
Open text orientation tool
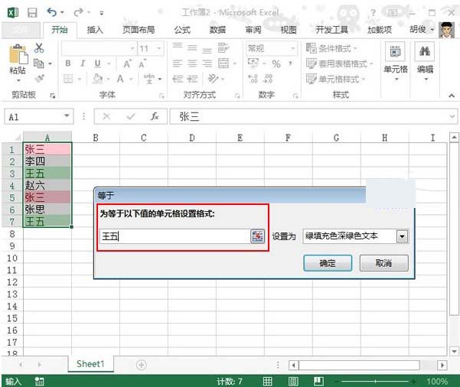tap(214, 79)
